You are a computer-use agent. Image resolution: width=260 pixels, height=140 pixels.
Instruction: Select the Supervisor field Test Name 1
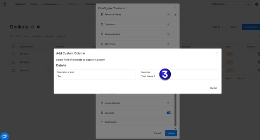tap(179, 74)
